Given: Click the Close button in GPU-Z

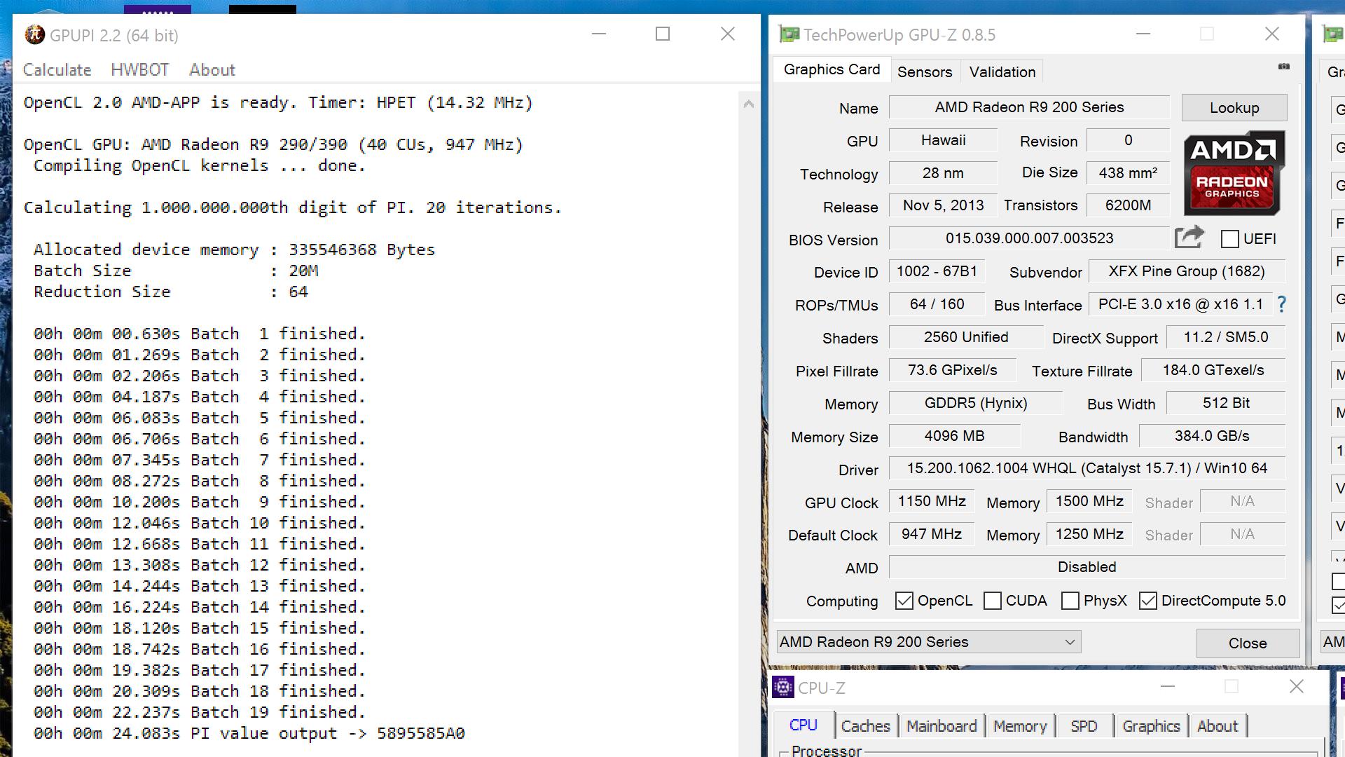Looking at the screenshot, I should pyautogui.click(x=1248, y=643).
